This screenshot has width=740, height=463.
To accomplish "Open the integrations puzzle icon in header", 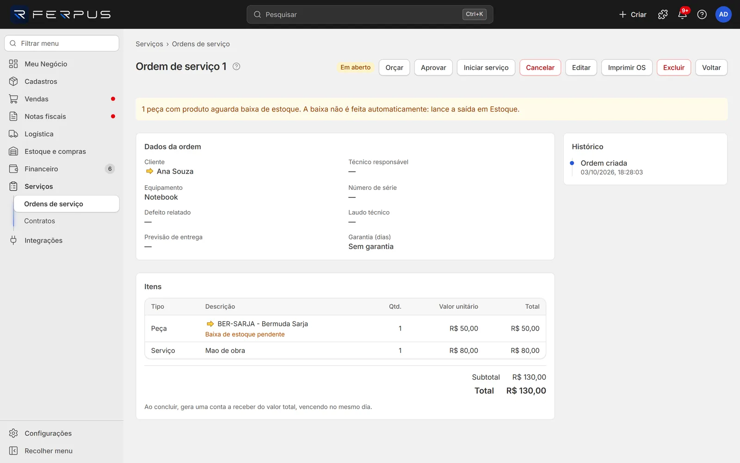I will point(663,14).
